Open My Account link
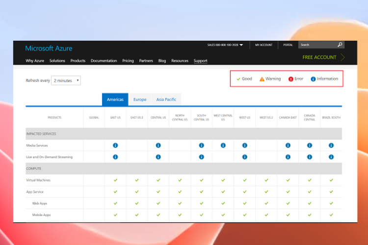368x245 pixels. (x=264, y=45)
